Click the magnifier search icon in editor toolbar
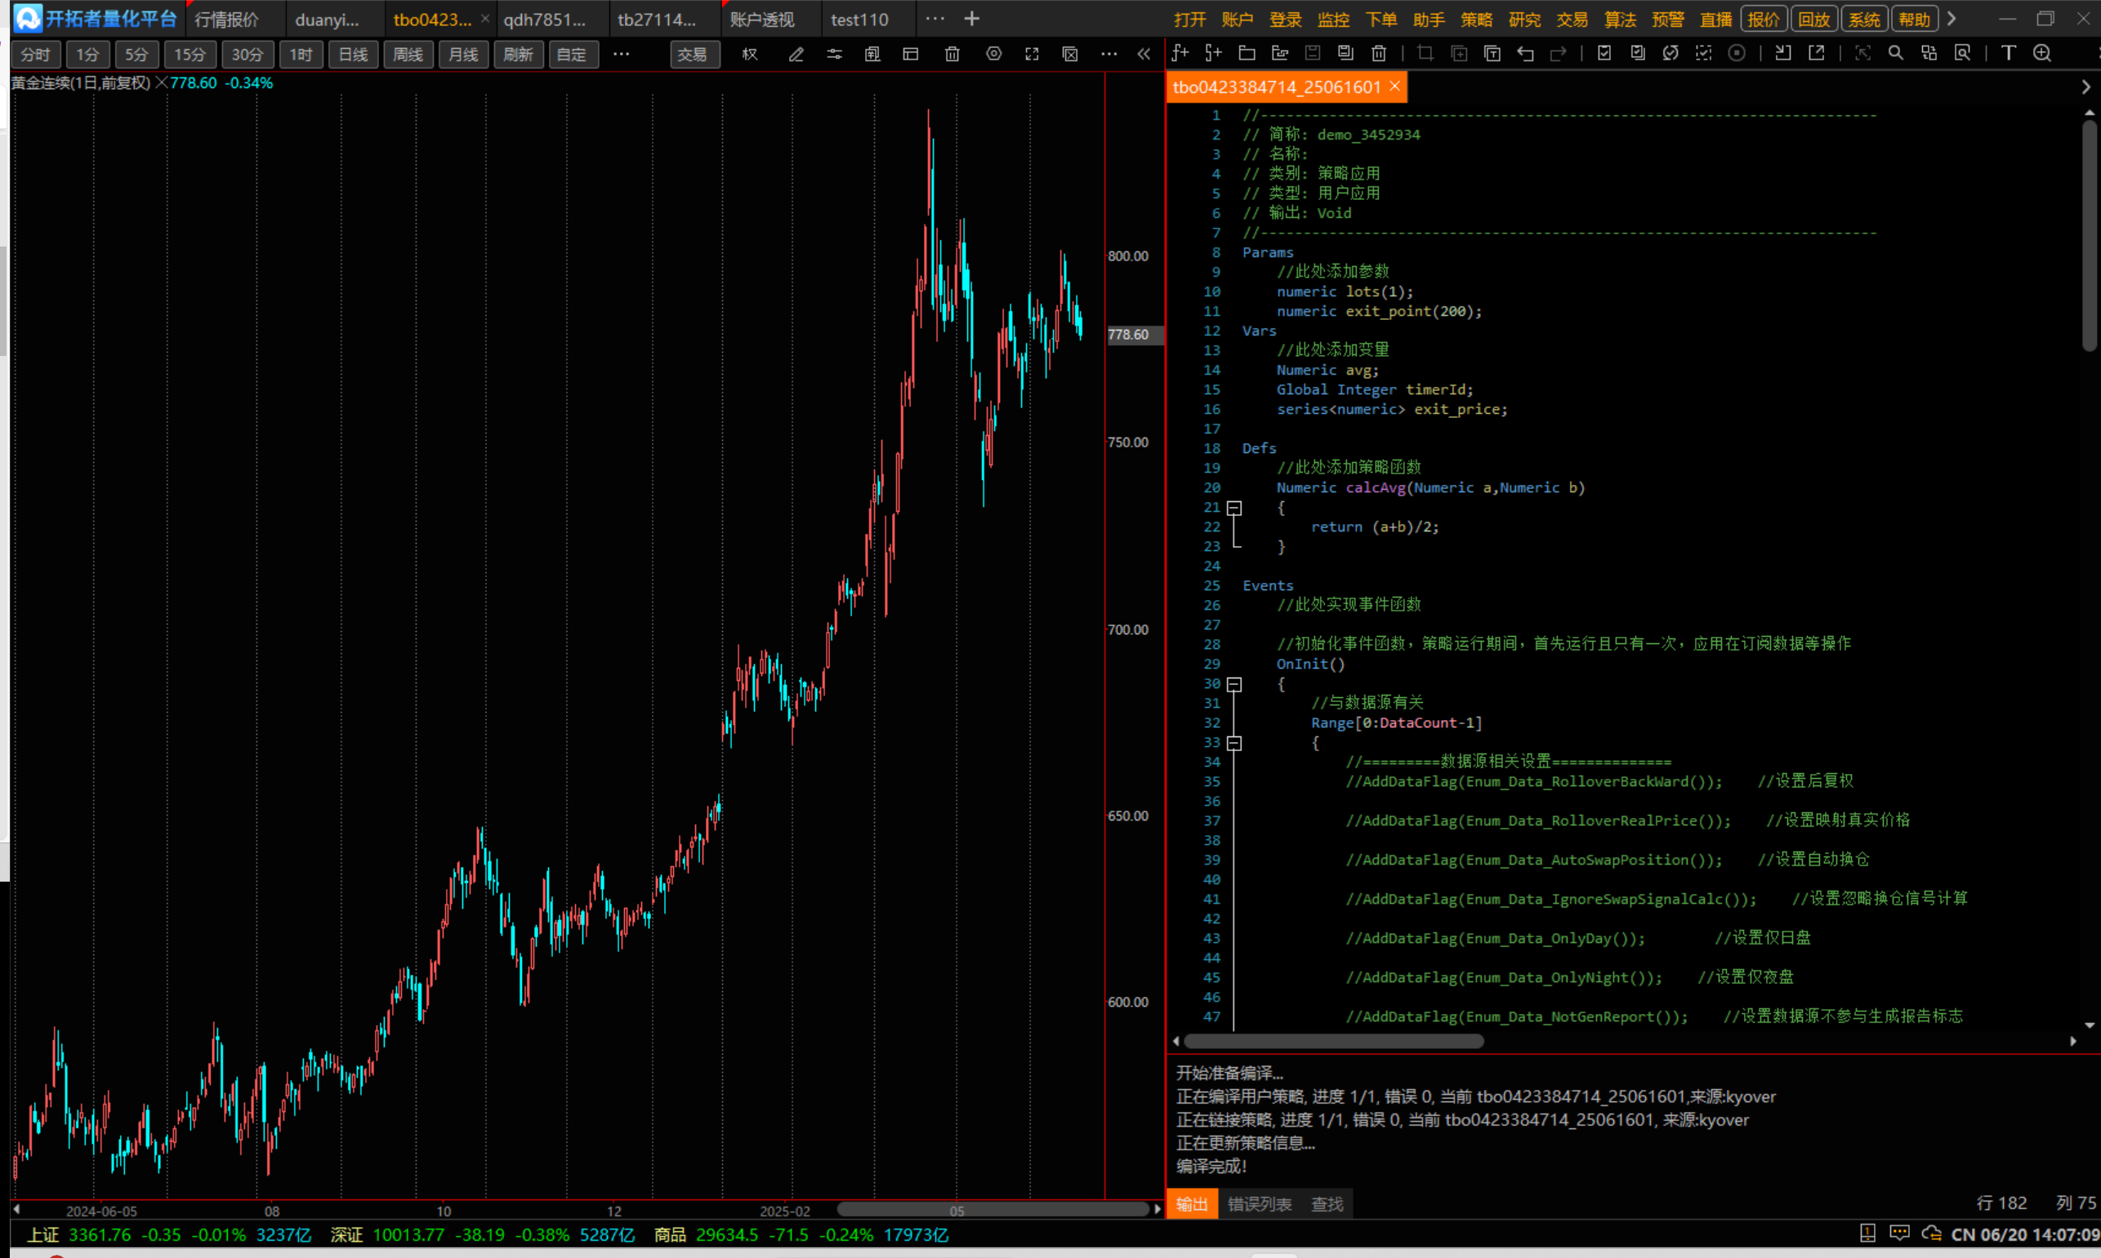The image size is (2101, 1258). point(1895,53)
